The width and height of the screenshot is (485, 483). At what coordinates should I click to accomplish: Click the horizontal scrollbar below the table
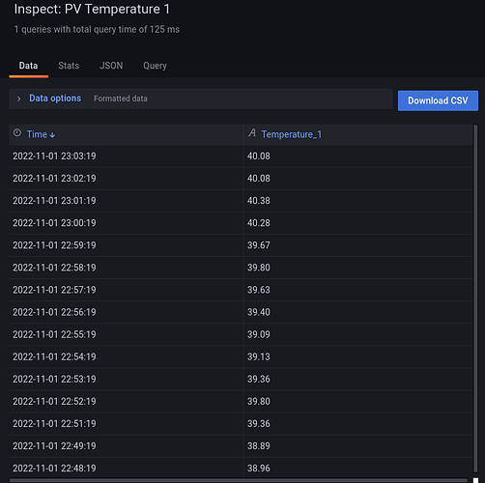tap(239, 480)
